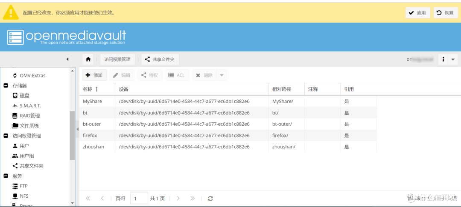Viewport: 461px width, 207px height.
Task: Click the sidebar scroll down arrow
Action: (x=72, y=203)
